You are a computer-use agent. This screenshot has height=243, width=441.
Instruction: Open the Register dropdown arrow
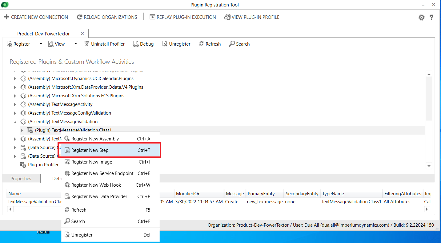[41, 44]
